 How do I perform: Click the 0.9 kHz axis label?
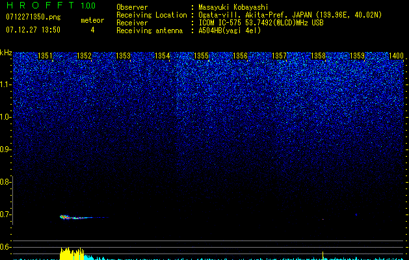coord(5,149)
